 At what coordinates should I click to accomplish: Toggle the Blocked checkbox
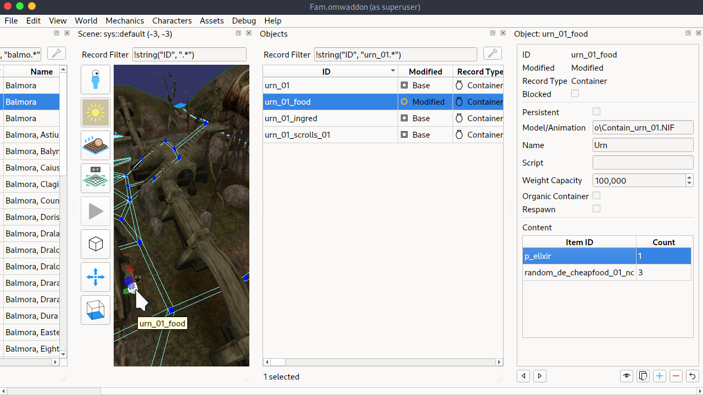pos(575,94)
